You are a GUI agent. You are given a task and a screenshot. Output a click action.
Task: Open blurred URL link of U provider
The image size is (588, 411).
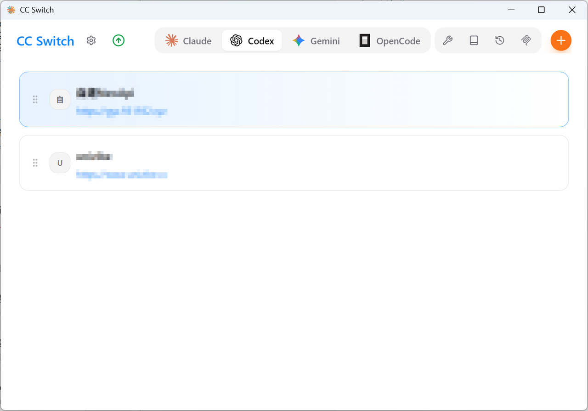[121, 175]
